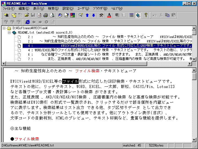Toggle the pressed book tree view icon

coord(138,15)
